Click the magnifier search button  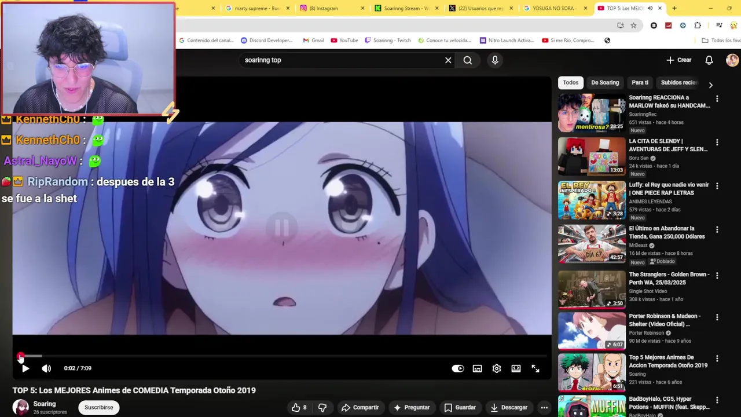(x=468, y=60)
